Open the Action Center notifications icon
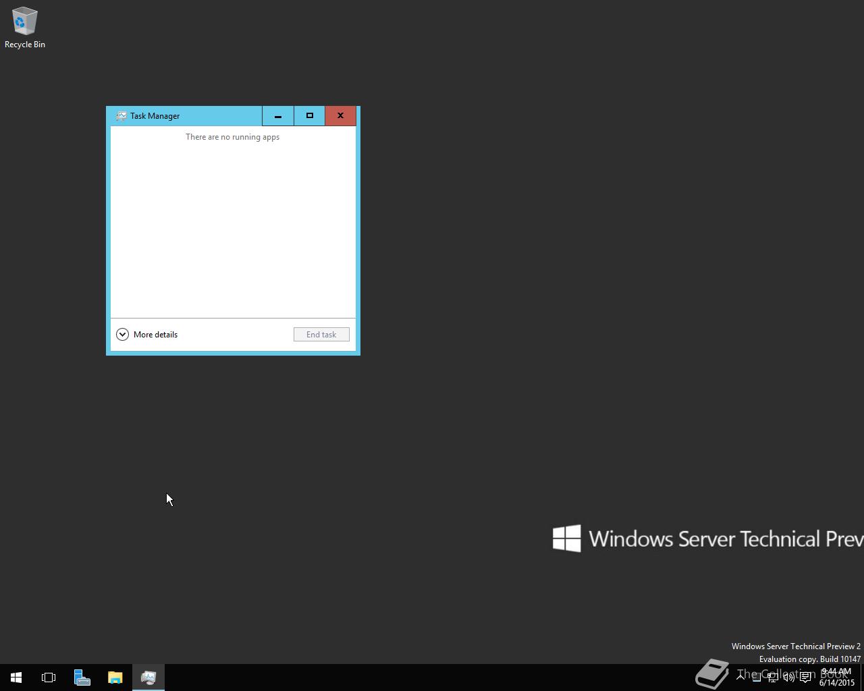The height and width of the screenshot is (691, 864). [805, 678]
